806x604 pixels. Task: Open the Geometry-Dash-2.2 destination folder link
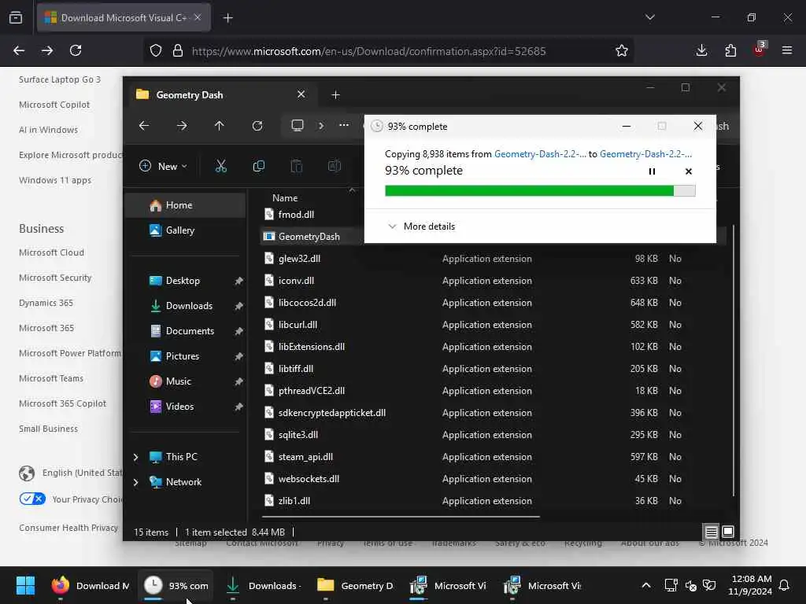645,153
